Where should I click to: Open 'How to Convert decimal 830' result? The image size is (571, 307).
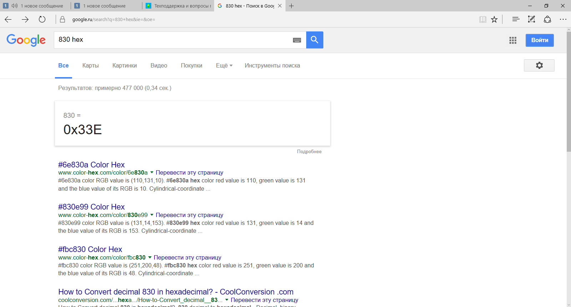point(176,292)
